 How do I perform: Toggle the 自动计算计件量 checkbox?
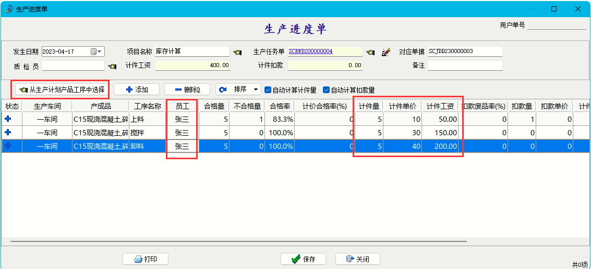pyautogui.click(x=268, y=89)
